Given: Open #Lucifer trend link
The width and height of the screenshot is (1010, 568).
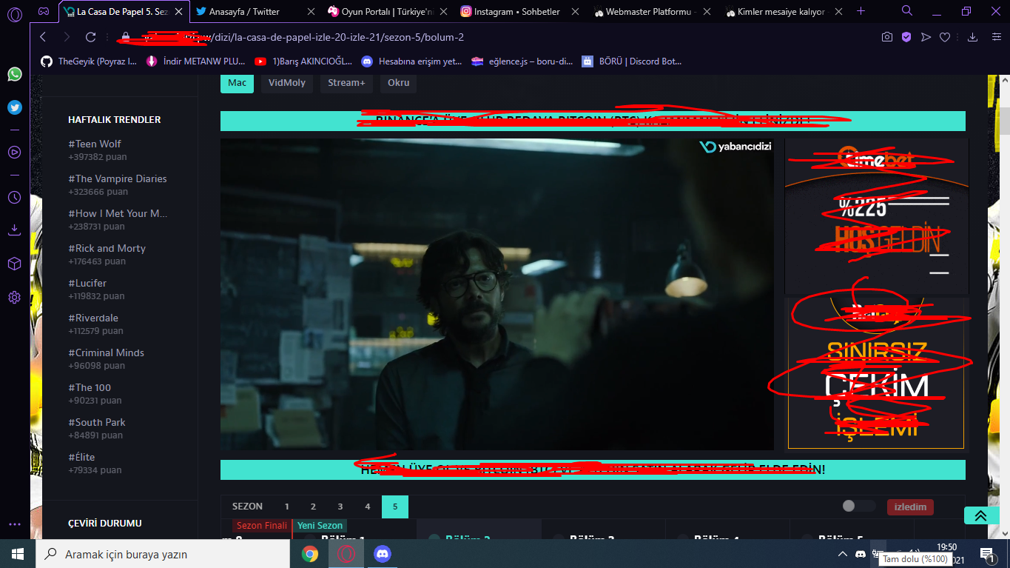Looking at the screenshot, I should 87,283.
